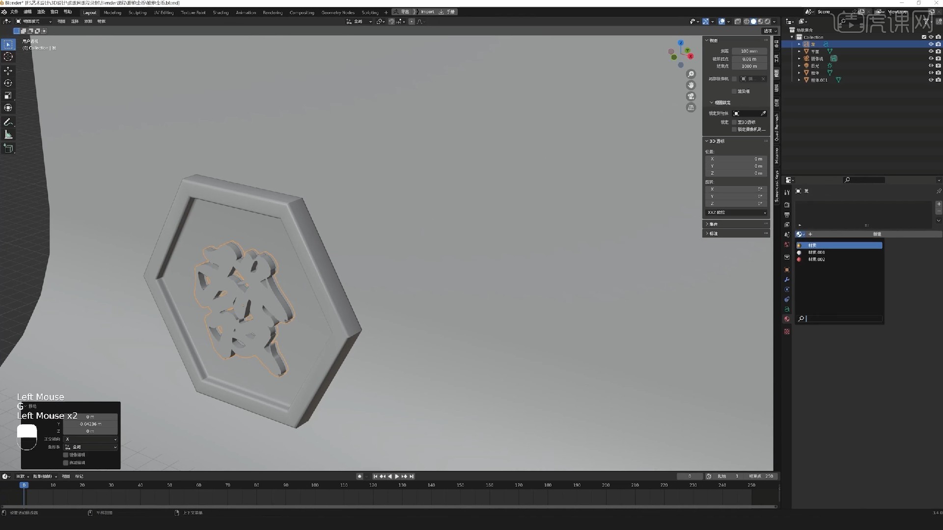
Task: Pin the properties editor context
Action: 939,191
